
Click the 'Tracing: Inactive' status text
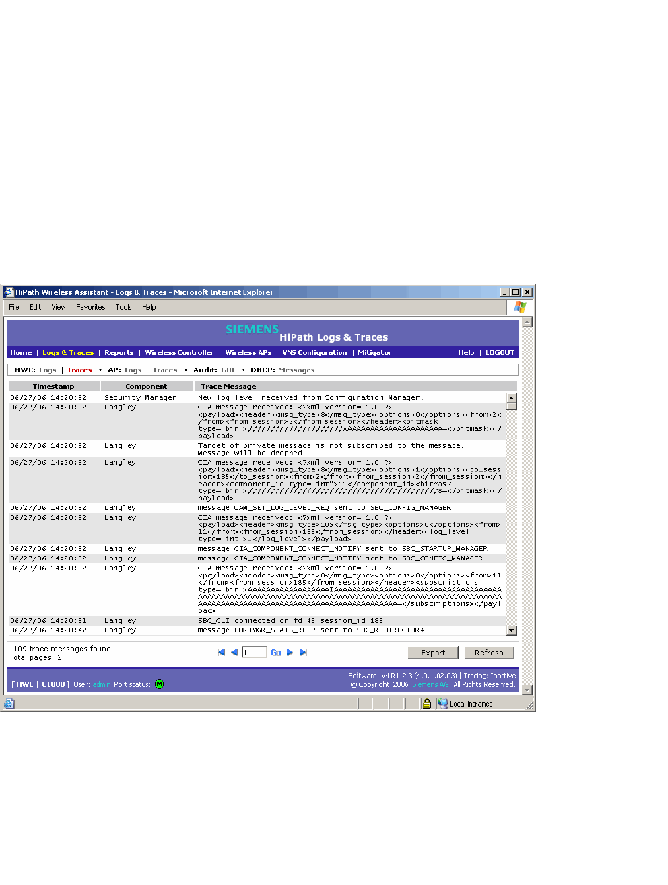pos(490,676)
